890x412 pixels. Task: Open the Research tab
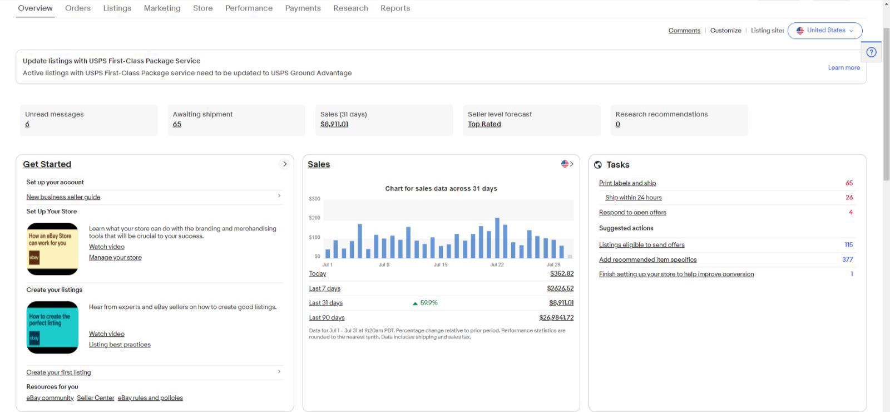click(350, 8)
